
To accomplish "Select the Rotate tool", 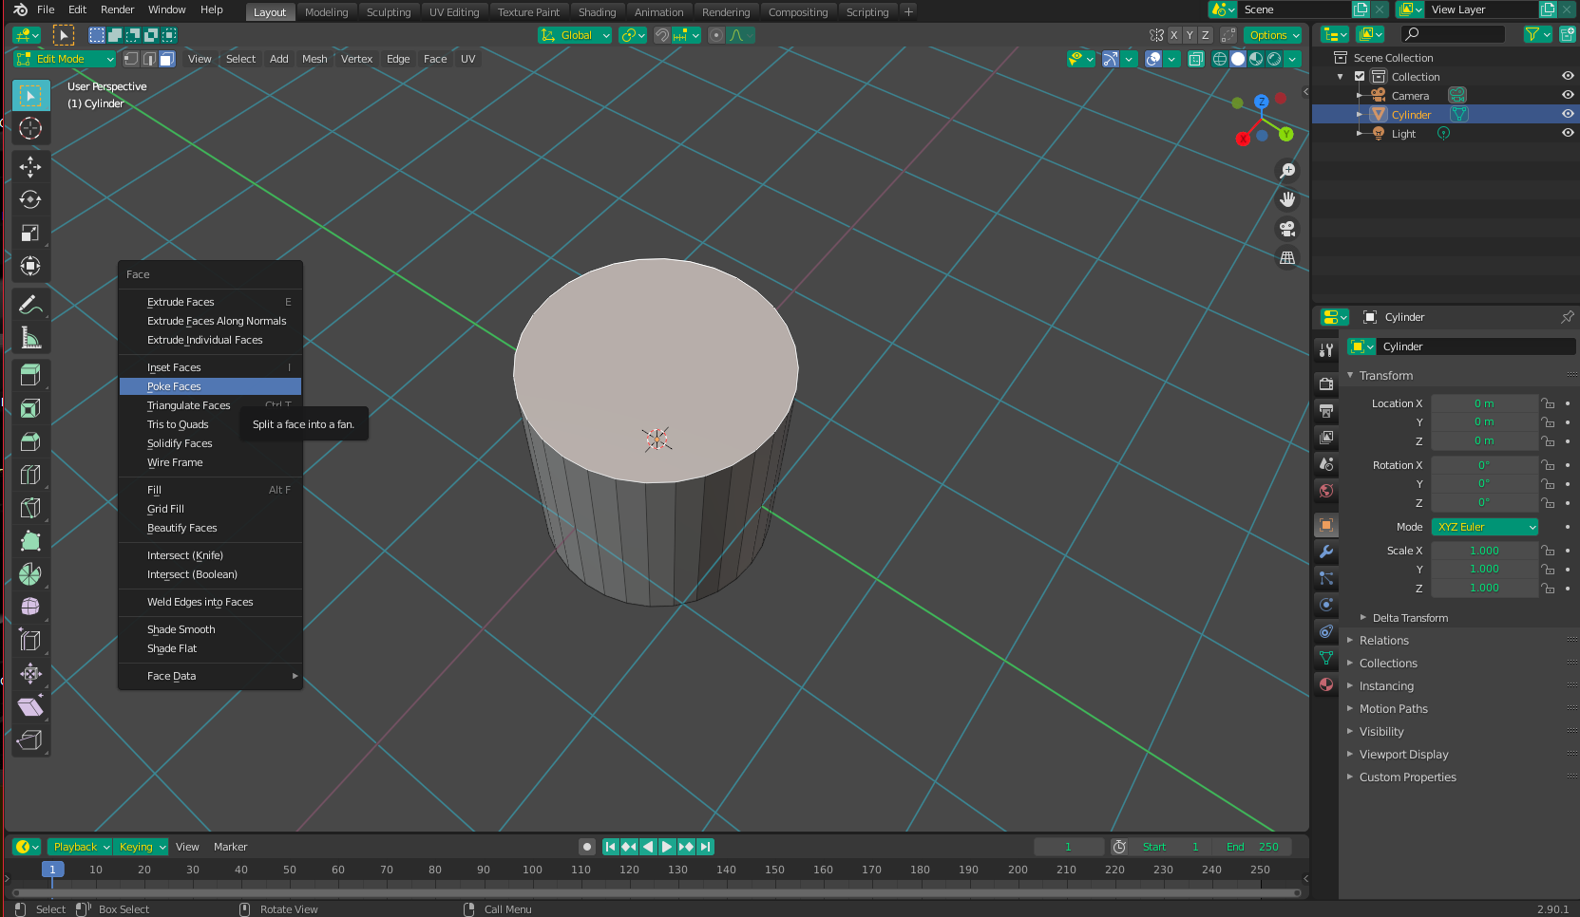I will click(x=30, y=199).
